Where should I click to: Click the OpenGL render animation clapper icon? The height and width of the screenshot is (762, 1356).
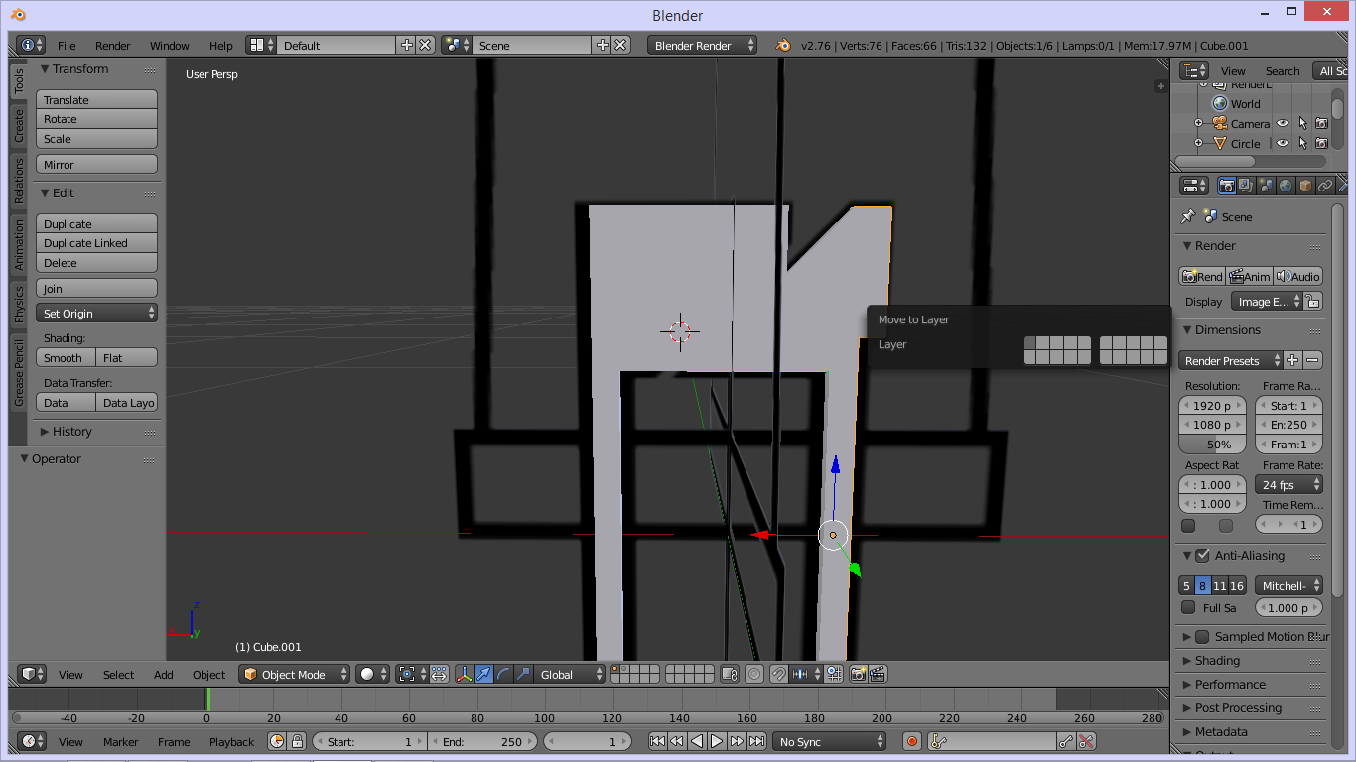coord(878,674)
